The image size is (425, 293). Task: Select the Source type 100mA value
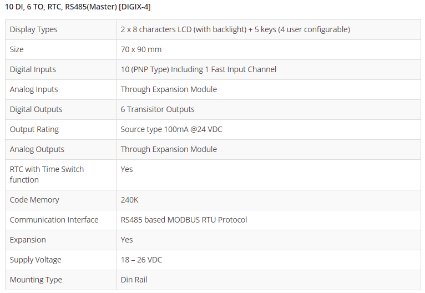click(171, 129)
